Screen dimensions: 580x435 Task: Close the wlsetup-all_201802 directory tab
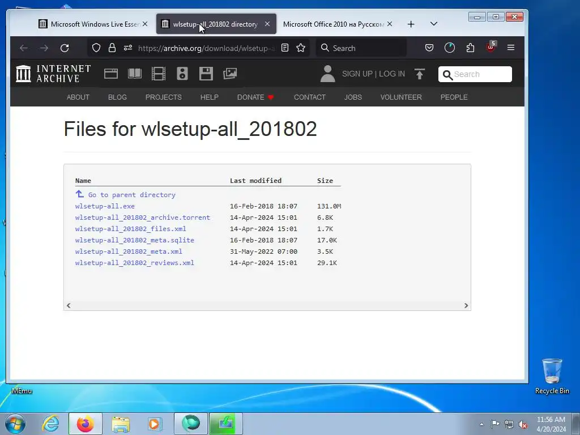tap(267, 24)
